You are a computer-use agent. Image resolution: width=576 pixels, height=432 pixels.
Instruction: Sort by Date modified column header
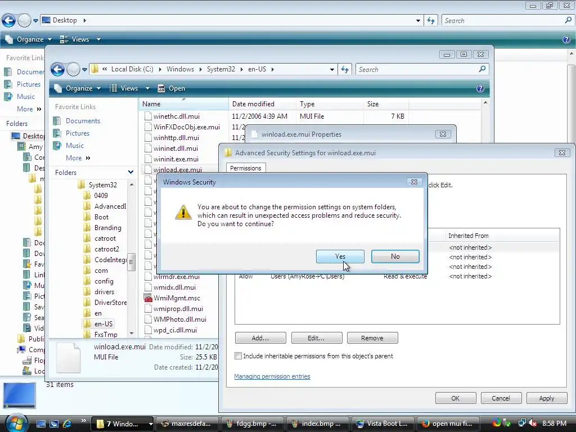[x=262, y=104]
